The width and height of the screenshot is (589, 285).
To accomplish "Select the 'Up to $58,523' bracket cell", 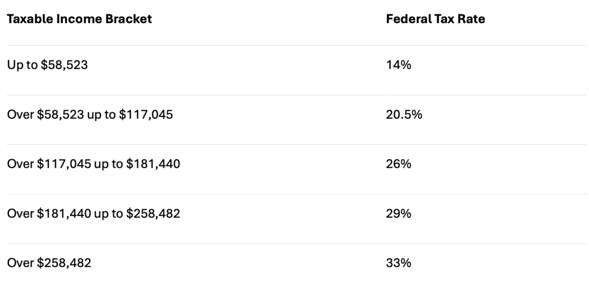I will 47,66.
